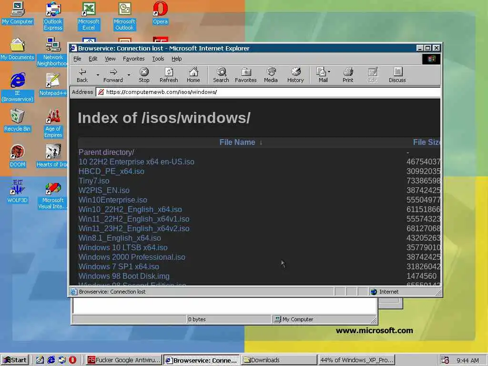Open the Start menu

click(15, 360)
